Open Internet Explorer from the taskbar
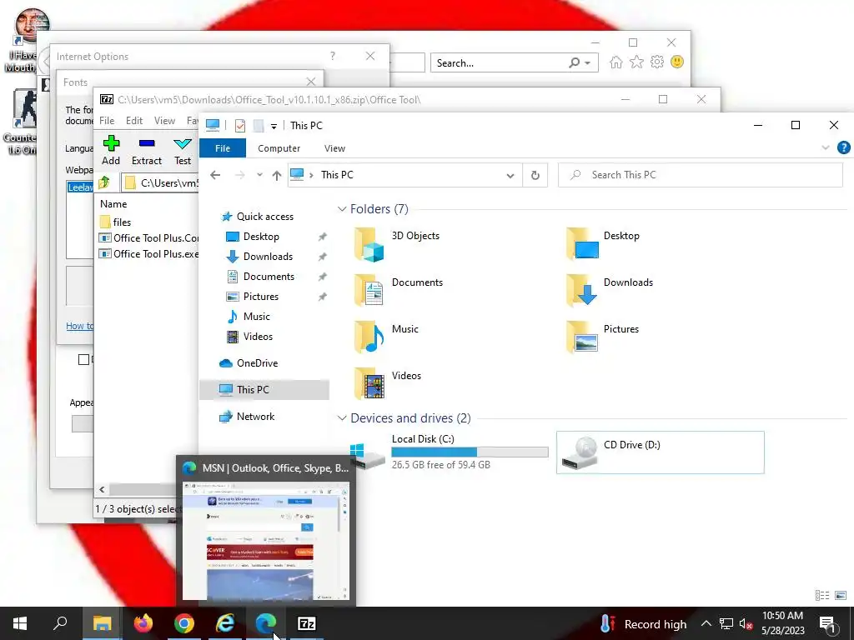The height and width of the screenshot is (640, 854). (x=225, y=623)
